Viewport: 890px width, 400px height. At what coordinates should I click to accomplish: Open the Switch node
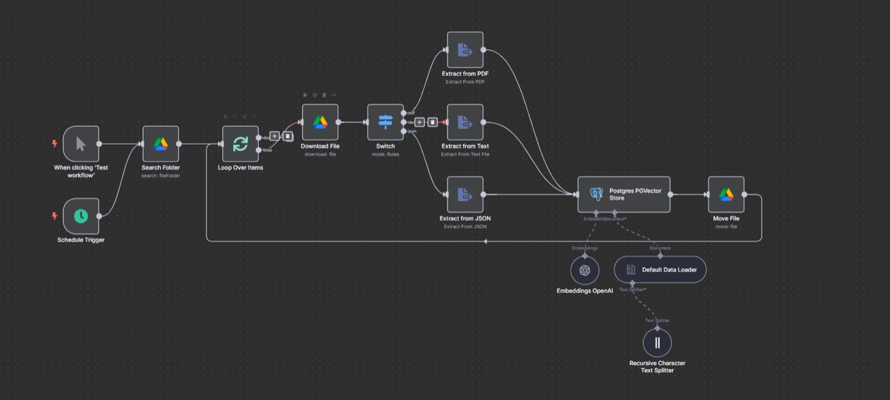[x=385, y=122]
